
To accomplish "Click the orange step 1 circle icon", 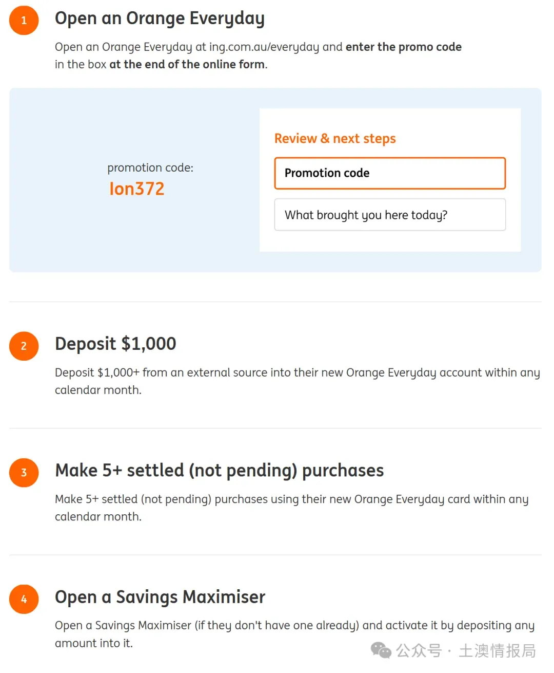I will pyautogui.click(x=24, y=21).
